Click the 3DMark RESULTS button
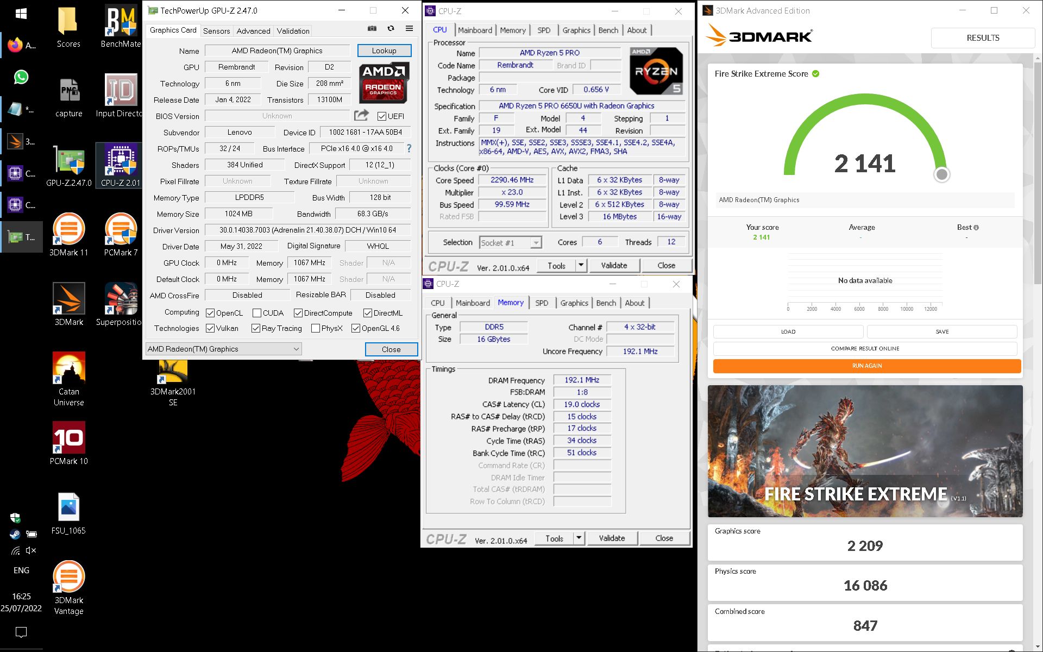Image resolution: width=1043 pixels, height=652 pixels. click(x=983, y=37)
